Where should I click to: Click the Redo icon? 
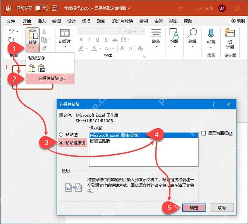point(11,40)
